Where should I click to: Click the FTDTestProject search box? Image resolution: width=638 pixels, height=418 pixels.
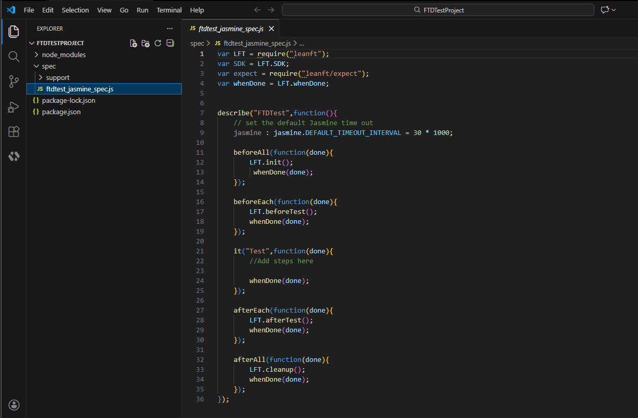point(438,10)
